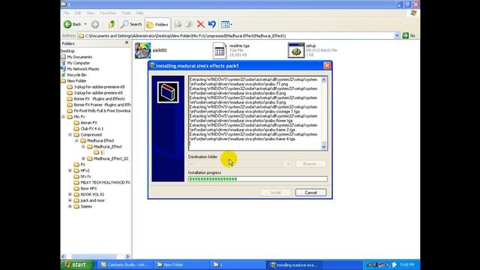This screenshot has height=270, width=480.
Task: Select the Club FX 4.6.1 folder
Action: pos(91,128)
